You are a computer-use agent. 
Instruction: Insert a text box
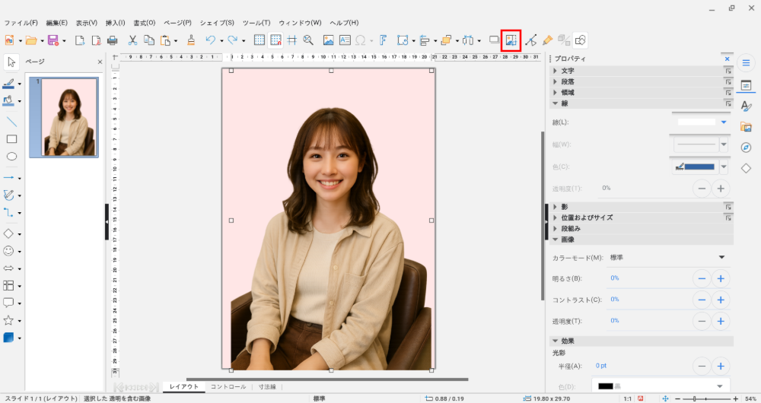[x=345, y=40]
